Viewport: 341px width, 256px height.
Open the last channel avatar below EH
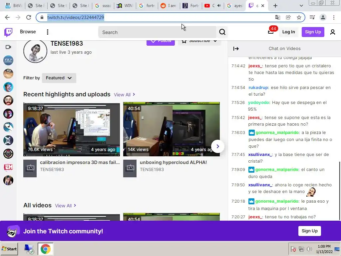click(8, 180)
